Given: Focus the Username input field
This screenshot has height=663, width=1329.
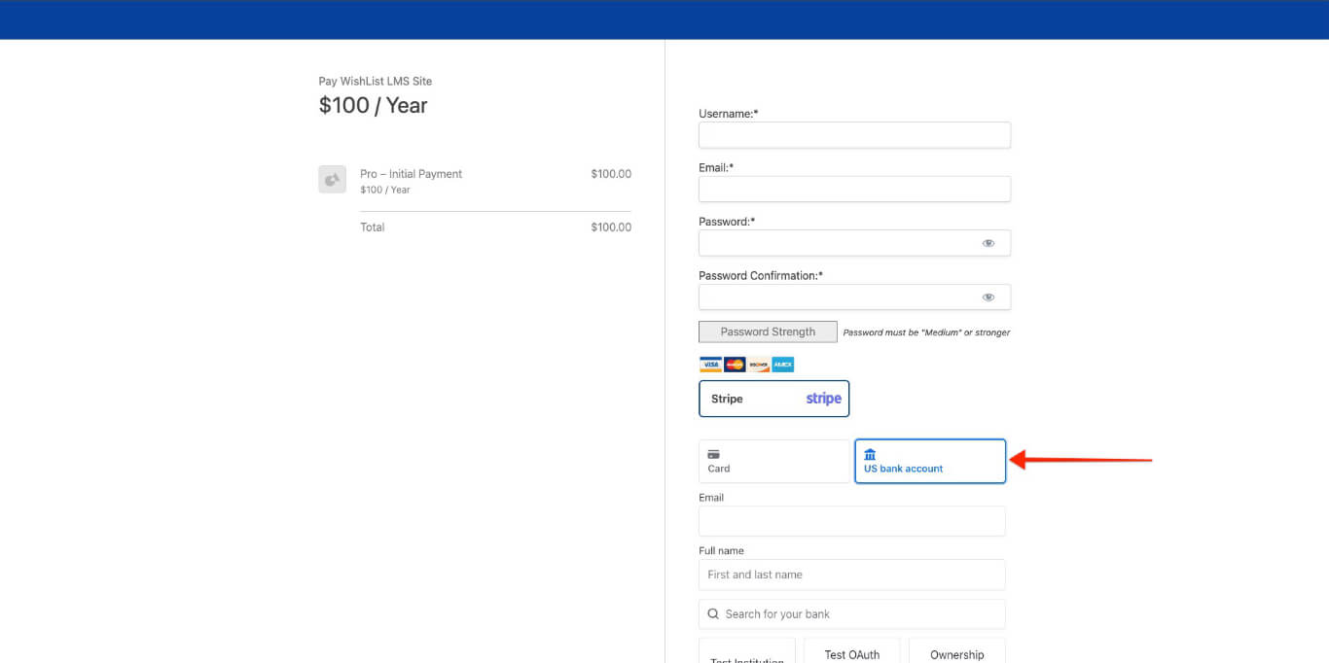Looking at the screenshot, I should click(x=854, y=135).
